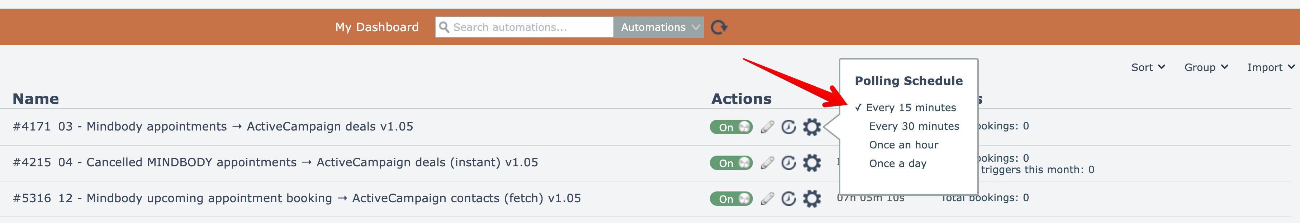The height and width of the screenshot is (223, 1300).
Task: Open the #4171 Mindbody appointments automation name
Action: pyautogui.click(x=213, y=127)
